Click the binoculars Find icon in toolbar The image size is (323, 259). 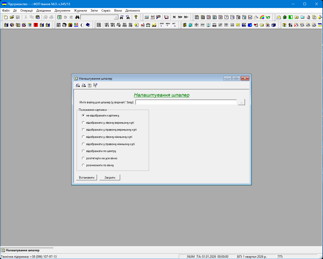pos(77,17)
